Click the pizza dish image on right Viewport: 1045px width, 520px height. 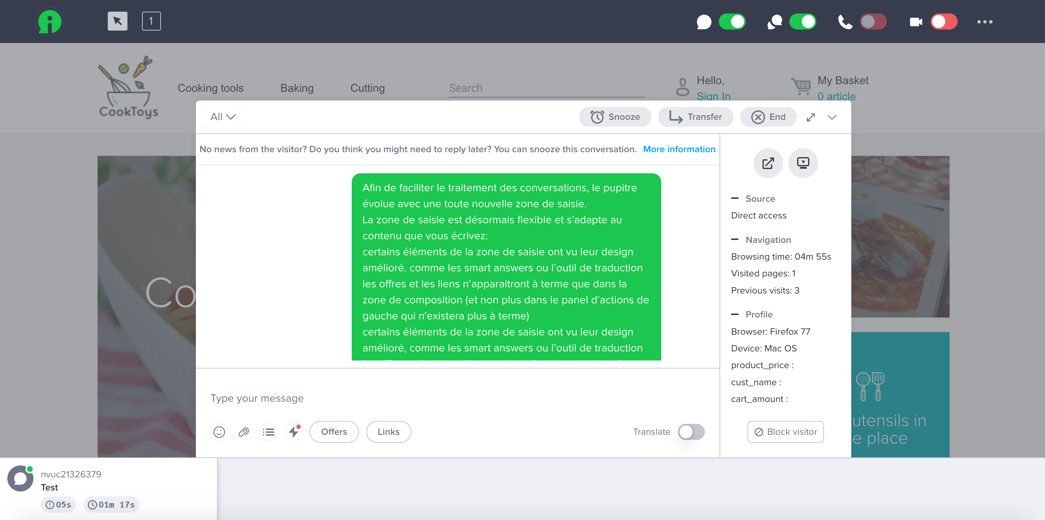click(x=900, y=236)
